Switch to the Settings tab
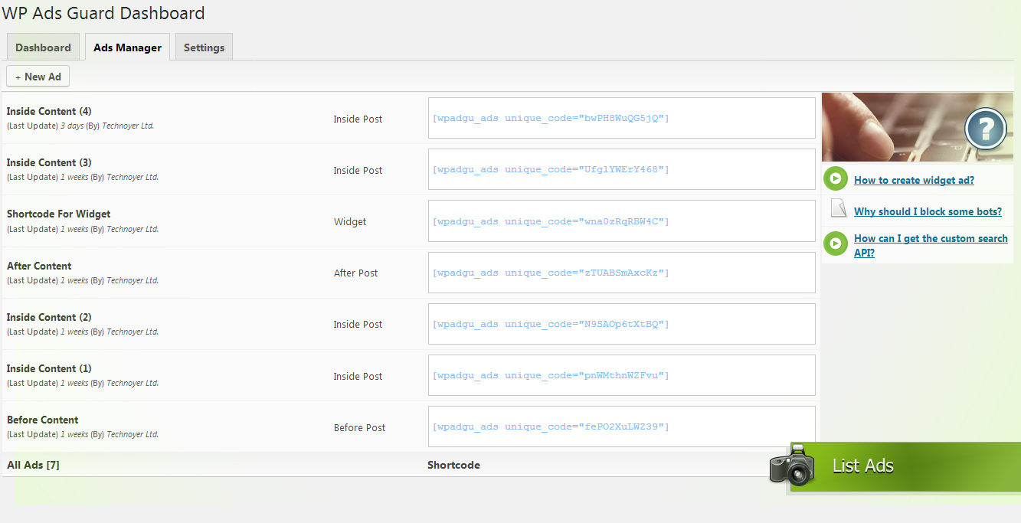Screen dimensions: 1021x523 pyautogui.click(x=204, y=47)
